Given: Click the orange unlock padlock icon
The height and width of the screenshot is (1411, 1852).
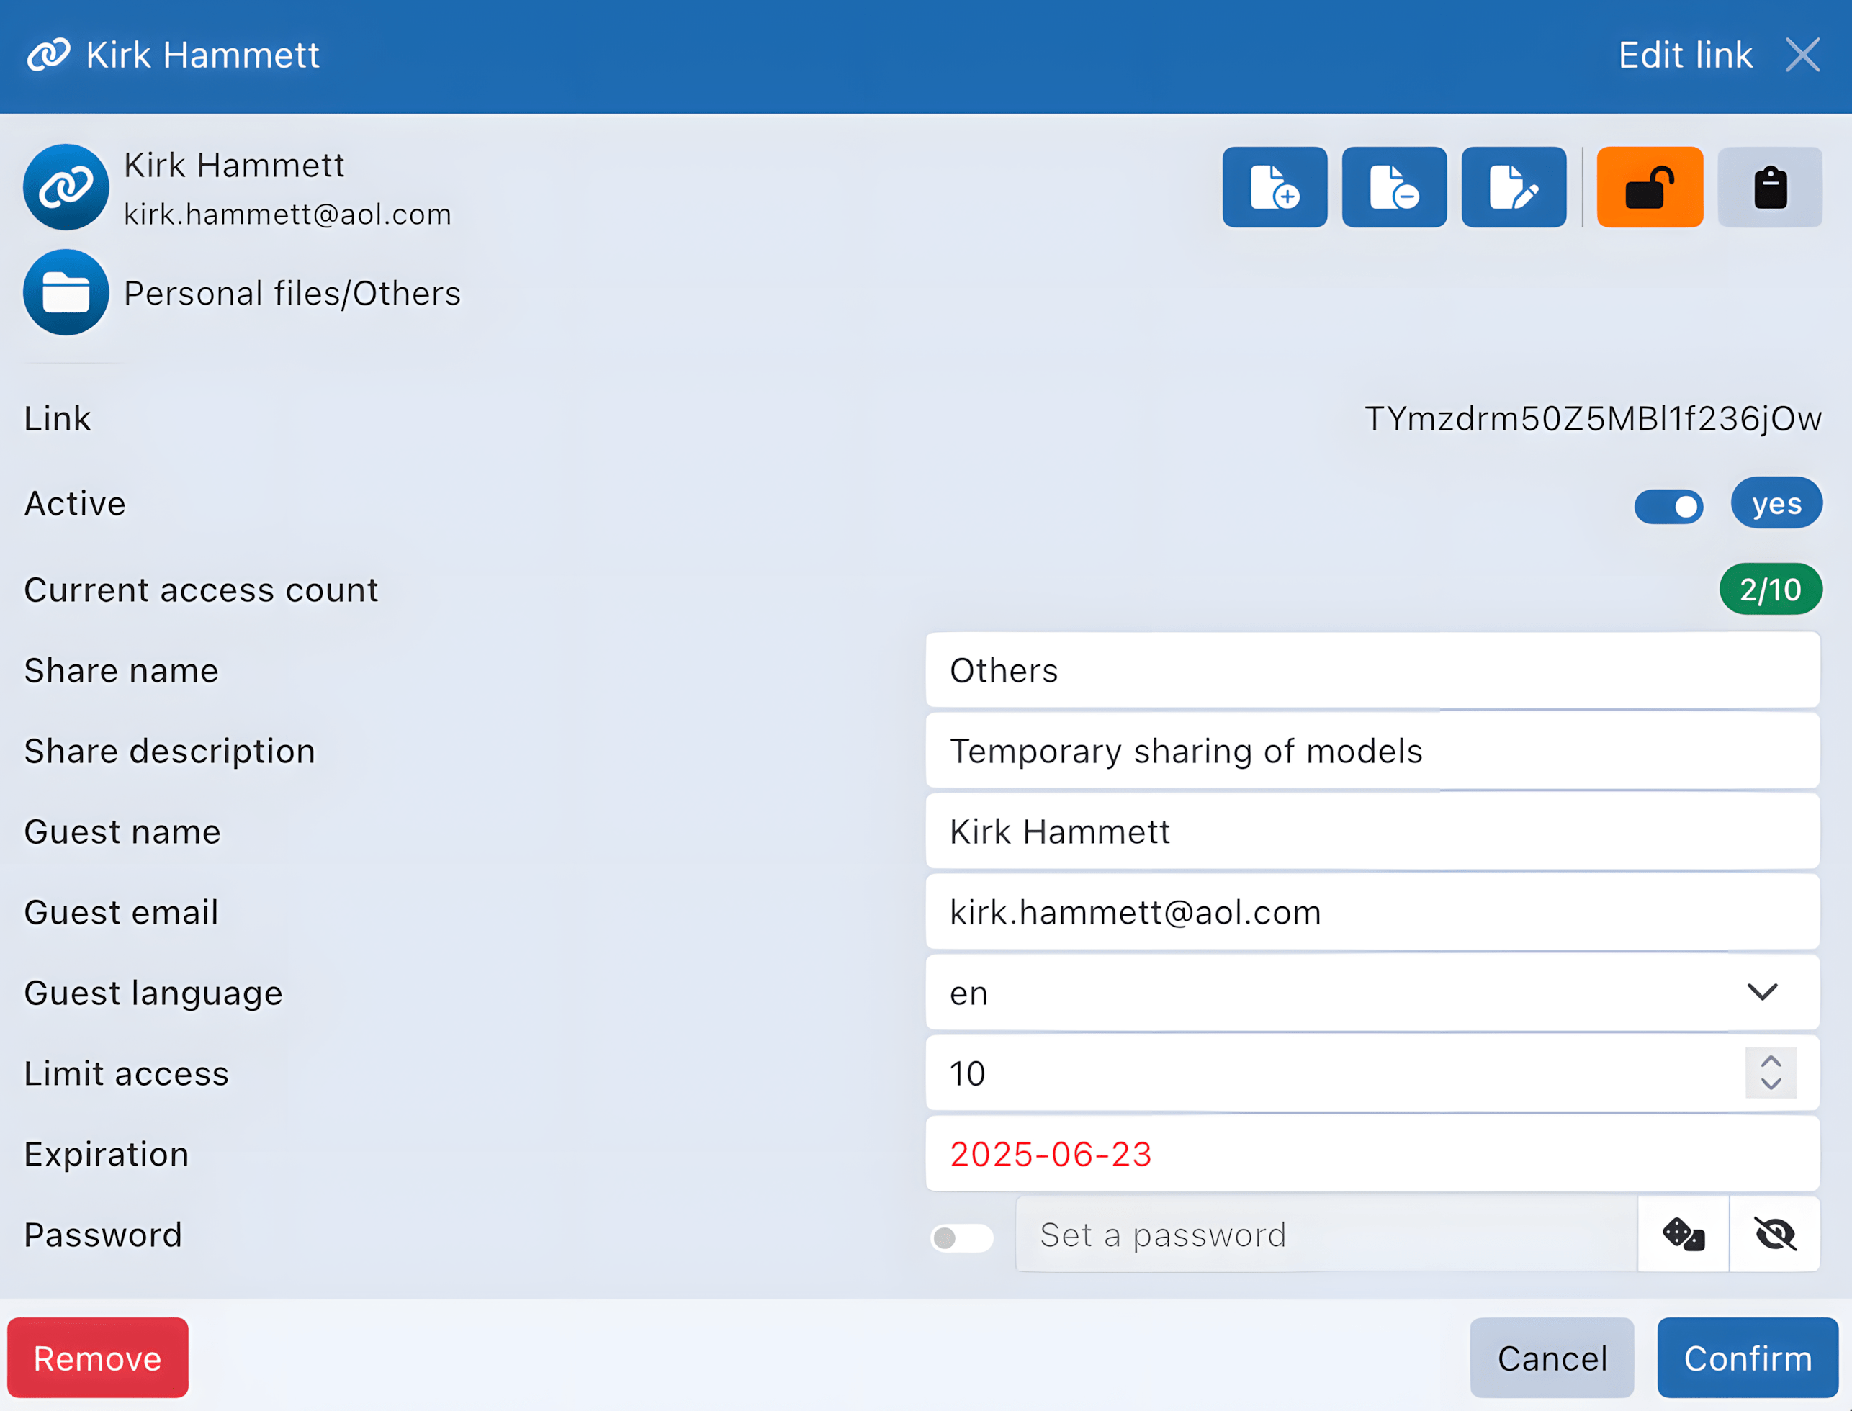Looking at the screenshot, I should point(1649,186).
